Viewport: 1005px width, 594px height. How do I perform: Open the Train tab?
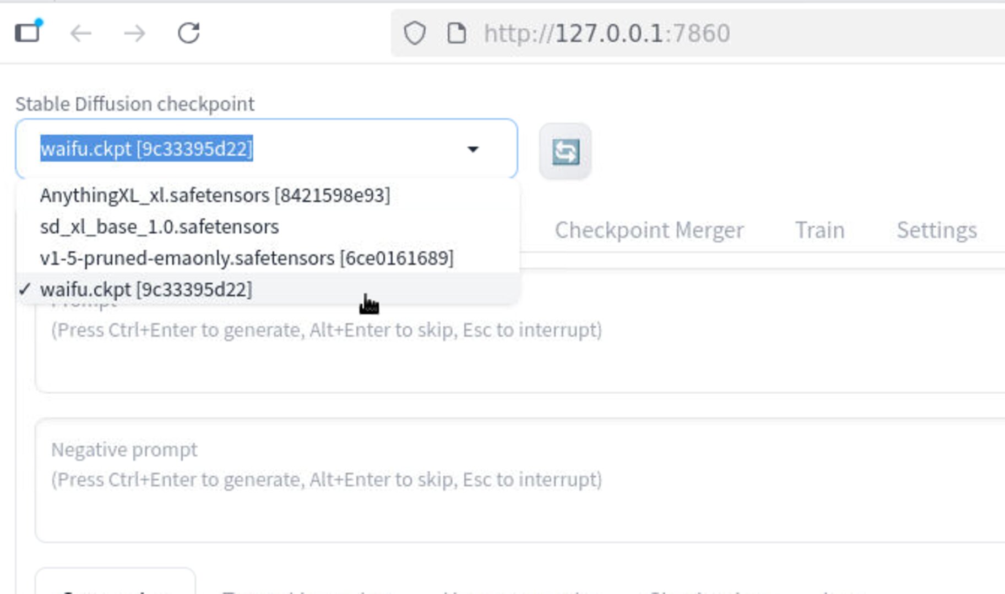[x=819, y=229]
